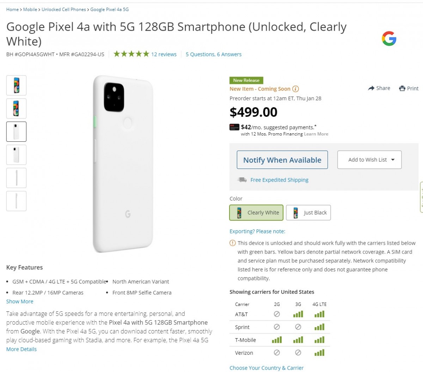Image resolution: width=423 pixels, height=372 pixels.
Task: Select the Just Black color swatch
Action: (308, 213)
